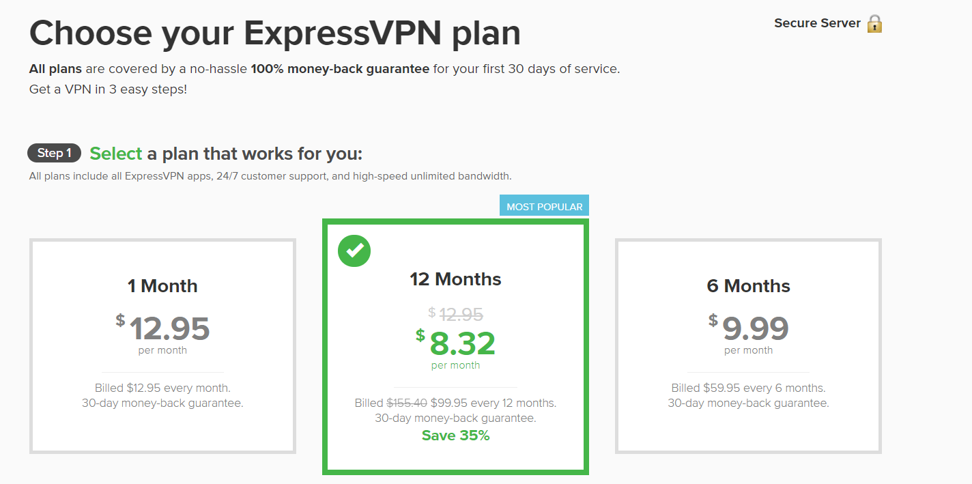
Task: Click the 1 Month plan title
Action: coord(162,286)
